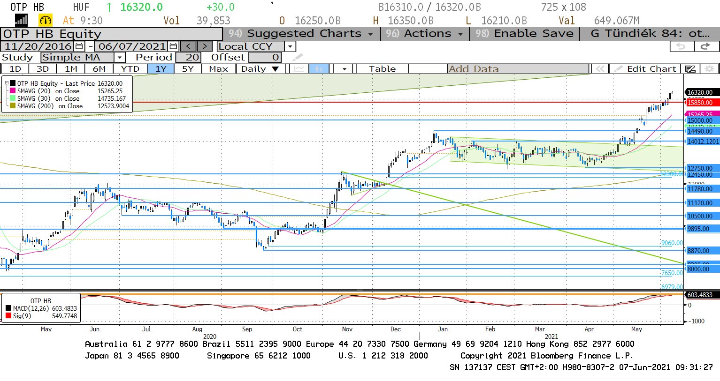Open calendar picker for end date 06/07/2021
The width and height of the screenshot is (720, 381).
[x=173, y=46]
